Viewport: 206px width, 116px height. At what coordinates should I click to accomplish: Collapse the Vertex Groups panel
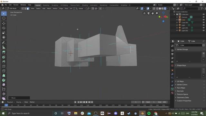click(182, 49)
